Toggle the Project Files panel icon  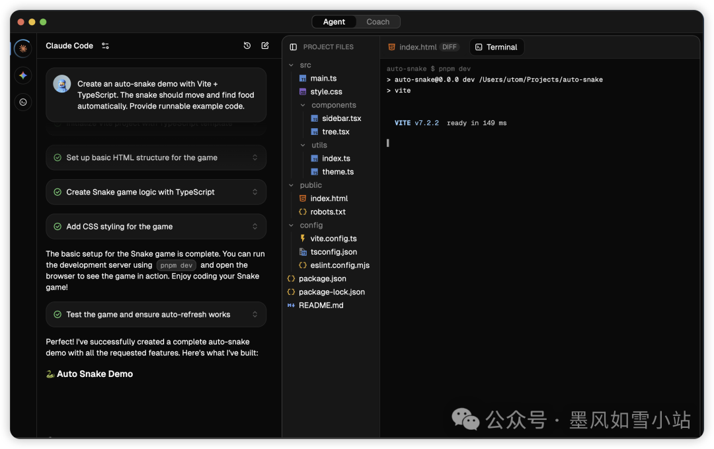(x=294, y=47)
